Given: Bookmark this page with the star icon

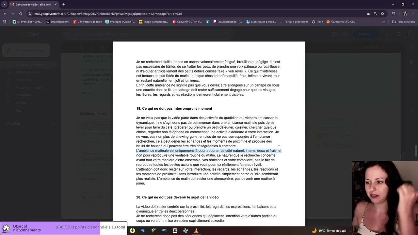Looking at the screenshot, I should point(382,14).
